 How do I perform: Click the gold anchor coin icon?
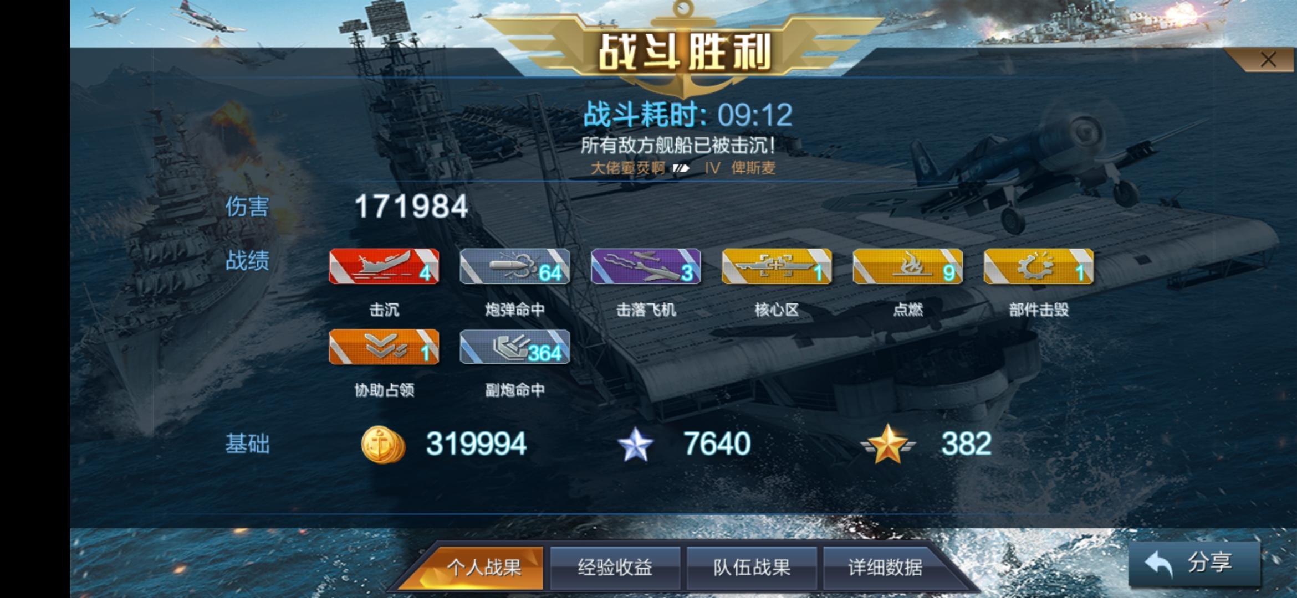pyautogui.click(x=382, y=445)
